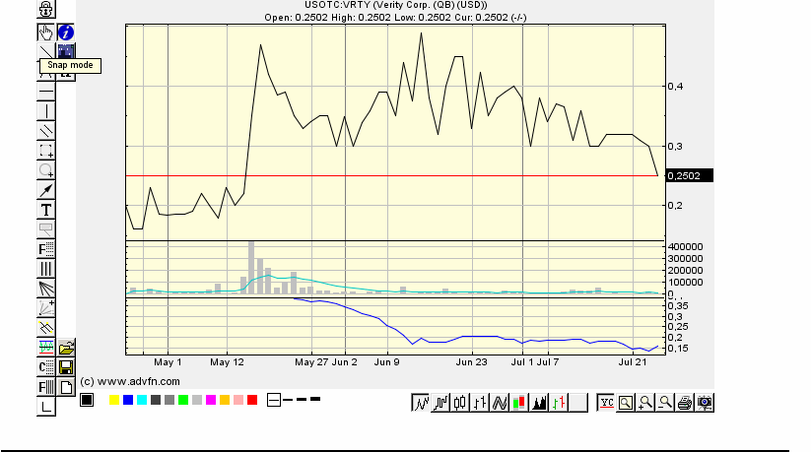Open saved chart folder icon
811x452 pixels.
(66, 348)
